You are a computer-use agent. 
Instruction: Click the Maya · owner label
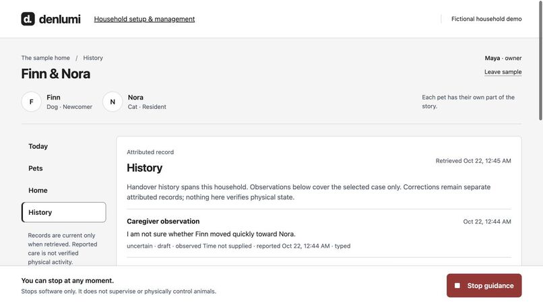[503, 58]
